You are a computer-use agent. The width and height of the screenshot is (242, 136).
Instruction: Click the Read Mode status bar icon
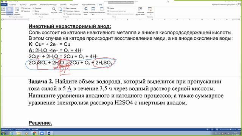coord(208,130)
